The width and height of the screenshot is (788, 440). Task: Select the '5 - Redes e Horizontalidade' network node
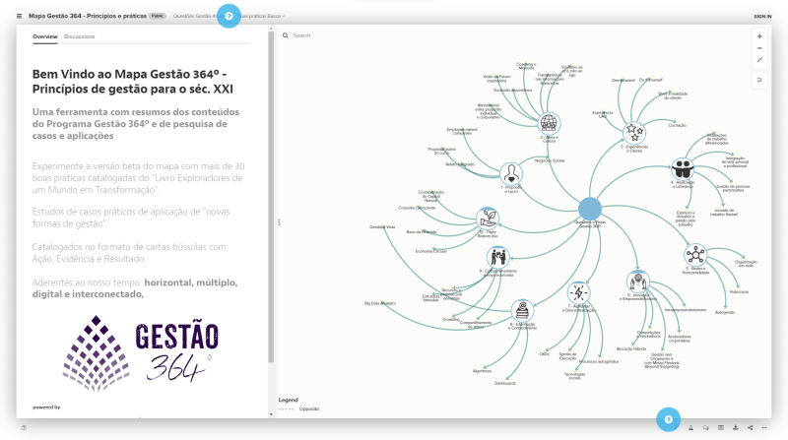(x=695, y=255)
